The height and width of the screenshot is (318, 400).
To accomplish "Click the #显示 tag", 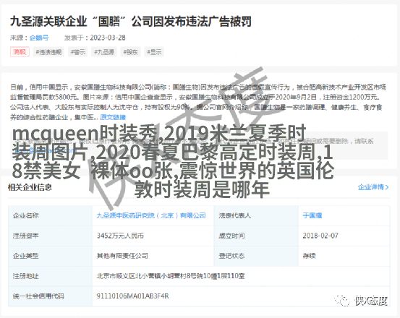I will tap(154, 52).
